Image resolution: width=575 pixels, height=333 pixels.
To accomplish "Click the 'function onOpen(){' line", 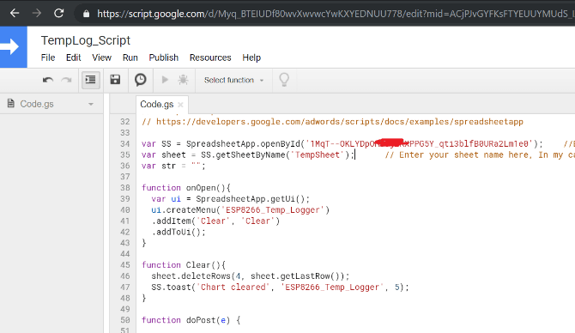I will [186, 188].
